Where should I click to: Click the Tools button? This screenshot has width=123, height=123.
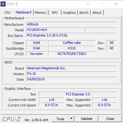tap(60, 119)
